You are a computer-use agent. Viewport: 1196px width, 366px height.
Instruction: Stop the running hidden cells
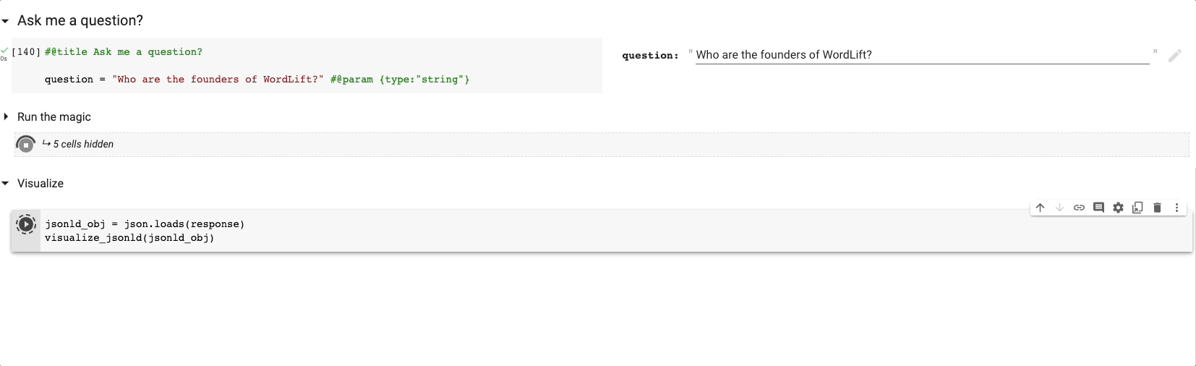coord(25,145)
